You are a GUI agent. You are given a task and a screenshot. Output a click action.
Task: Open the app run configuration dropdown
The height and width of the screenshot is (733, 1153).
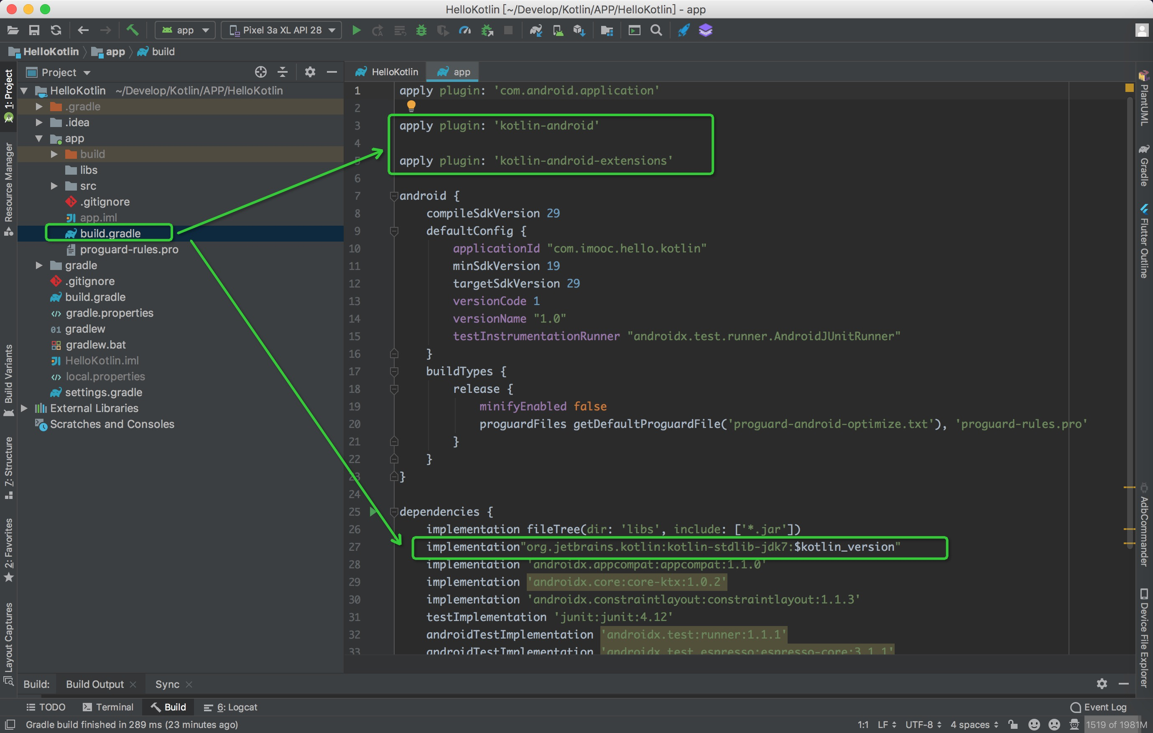(185, 30)
